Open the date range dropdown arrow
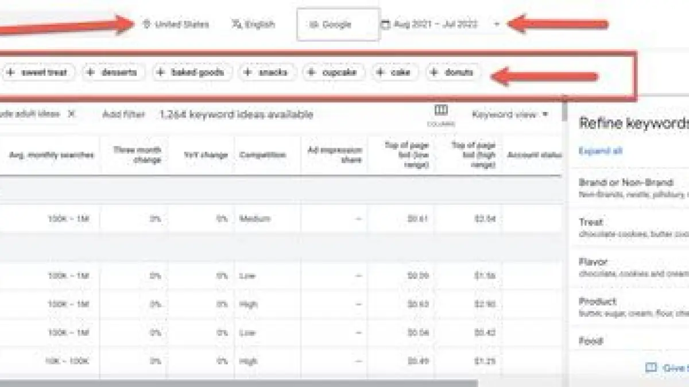This screenshot has height=387, width=689. coord(497,24)
